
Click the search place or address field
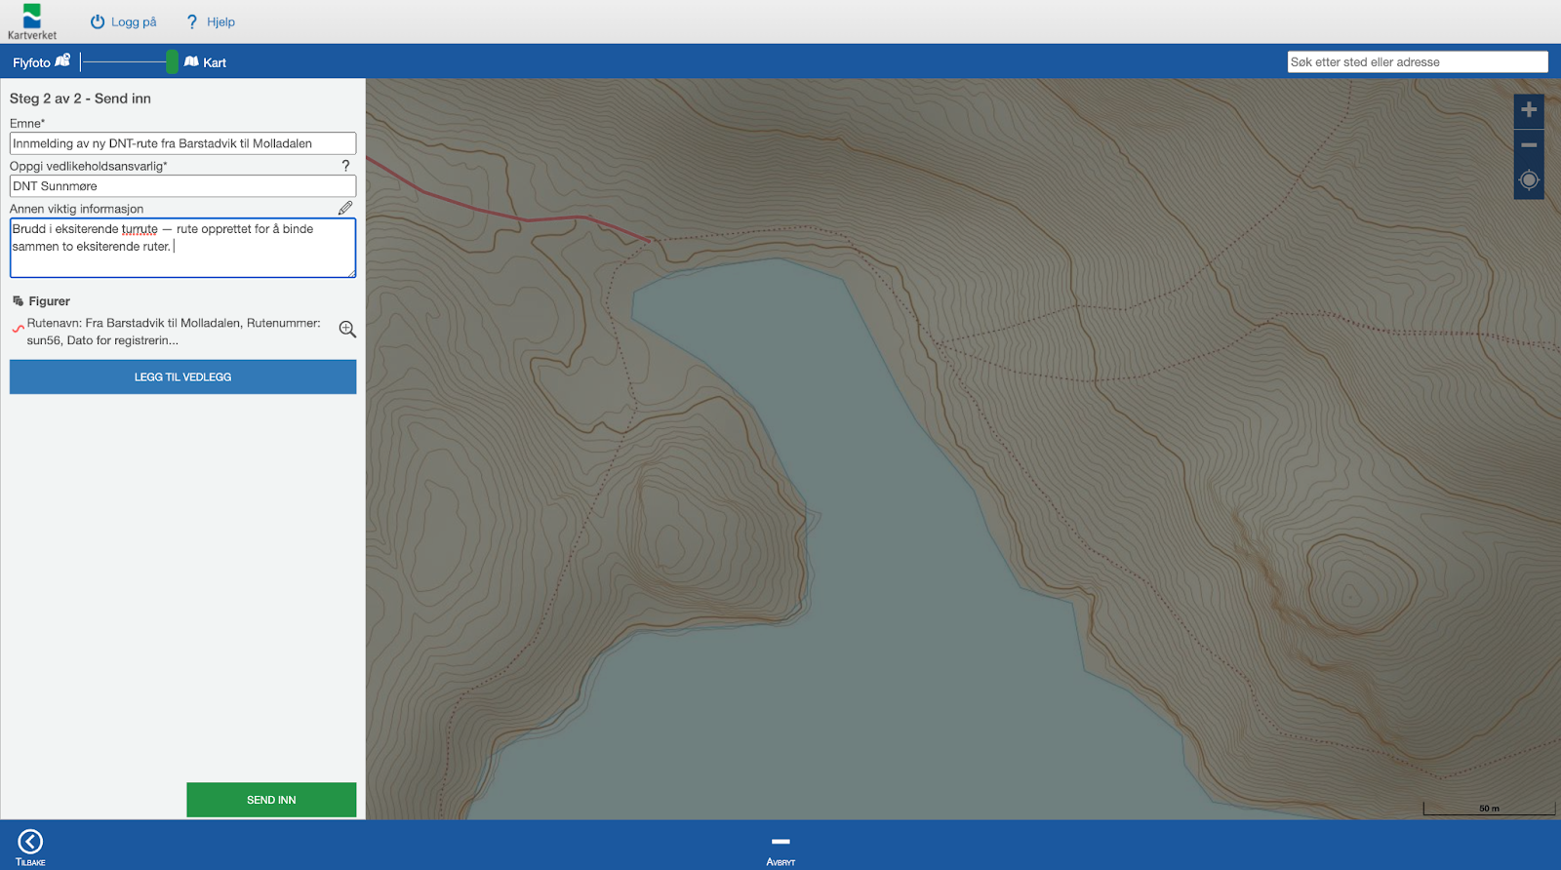pyautogui.click(x=1417, y=62)
